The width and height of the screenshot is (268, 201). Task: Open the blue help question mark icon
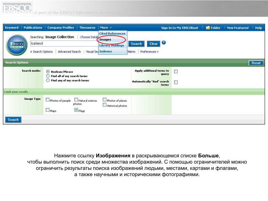(164, 42)
